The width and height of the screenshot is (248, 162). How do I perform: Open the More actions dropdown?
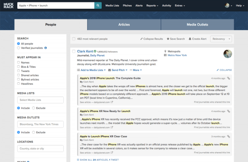click(x=136, y=70)
